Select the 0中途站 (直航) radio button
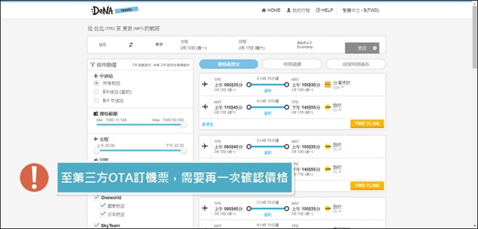 coord(96,91)
